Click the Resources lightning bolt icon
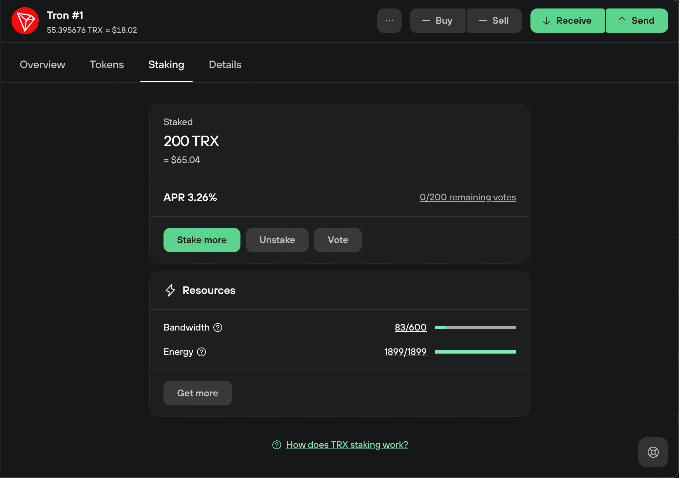 [170, 290]
